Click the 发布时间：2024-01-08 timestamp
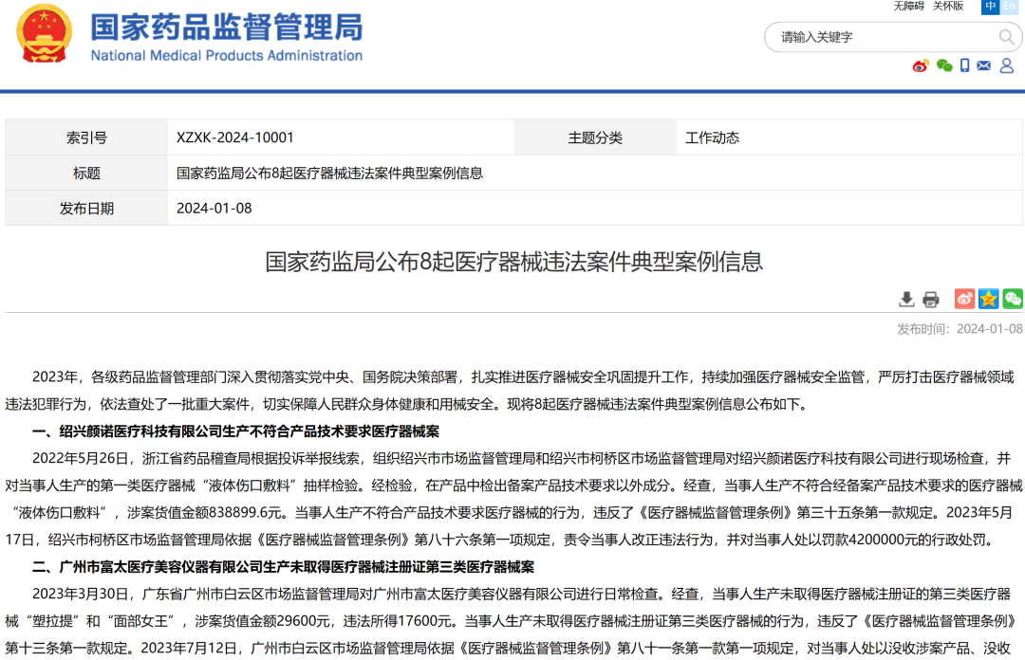This screenshot has width=1025, height=660. point(960,329)
